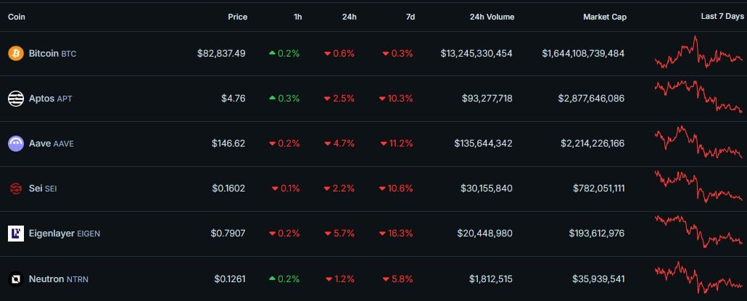Sort by Coin column header

click(x=17, y=17)
